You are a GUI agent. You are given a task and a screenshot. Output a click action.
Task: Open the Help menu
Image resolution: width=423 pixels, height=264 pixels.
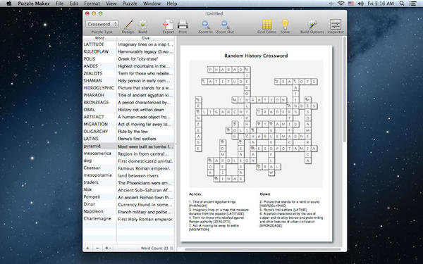[x=172, y=4]
